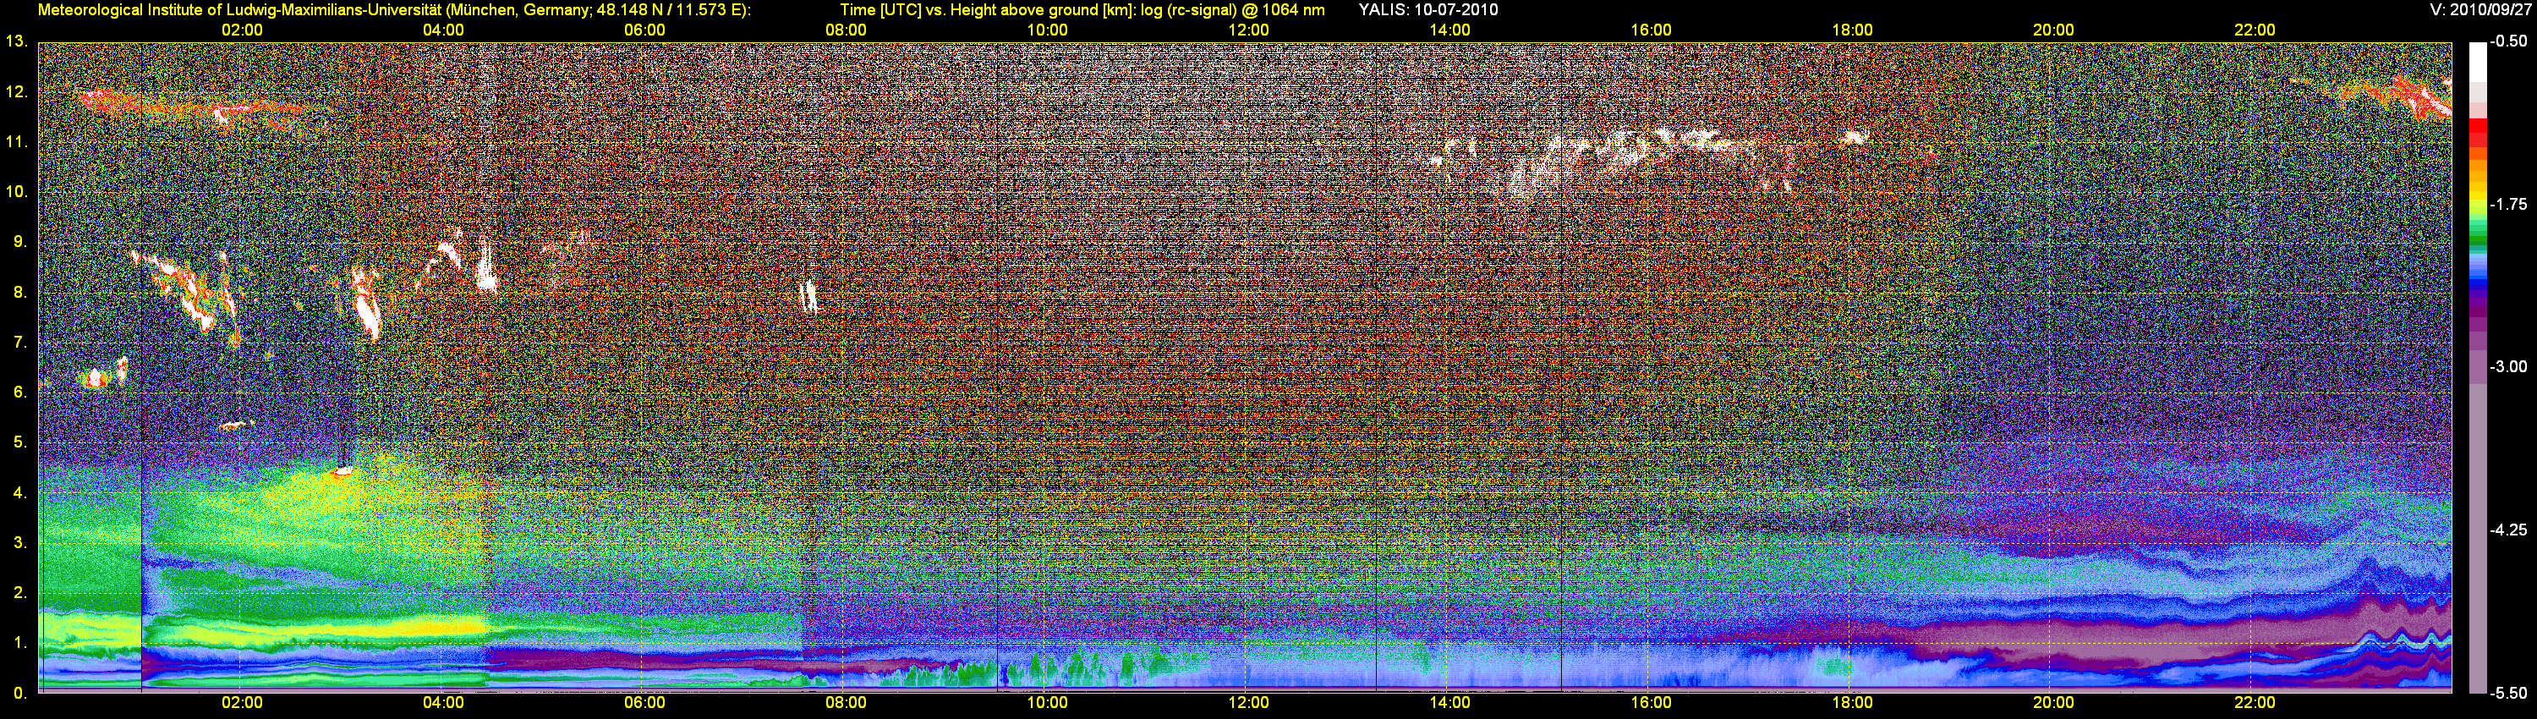2537x719 pixels.
Task: Click the 6. km height axis label
Action: 19,392
